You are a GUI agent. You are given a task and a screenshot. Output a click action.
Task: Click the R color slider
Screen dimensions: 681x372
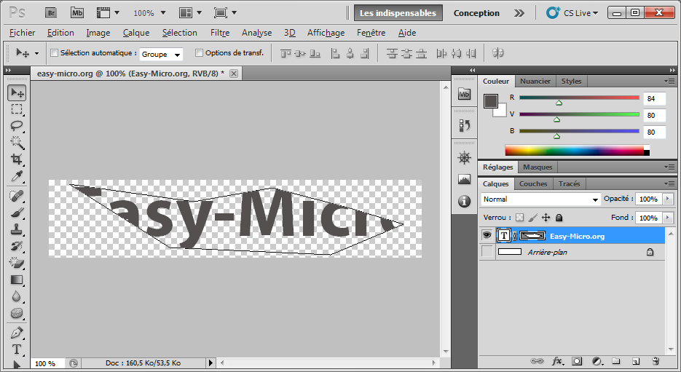tap(579, 98)
